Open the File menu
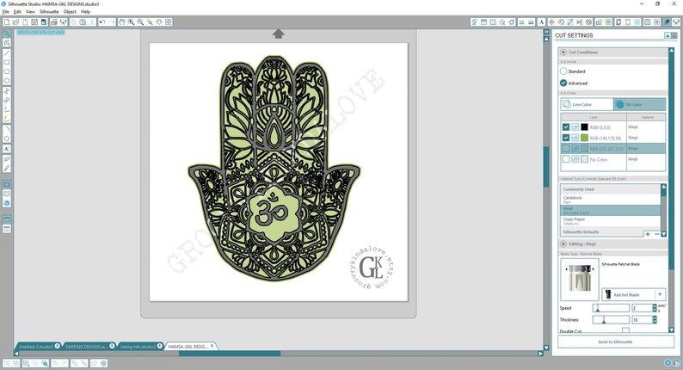Screen dimensions: 683x370 [5, 12]
